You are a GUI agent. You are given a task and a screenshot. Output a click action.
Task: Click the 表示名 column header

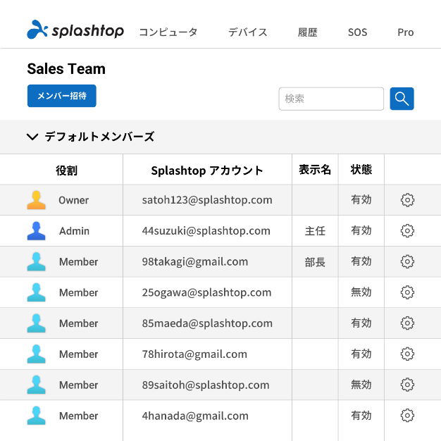coord(315,170)
